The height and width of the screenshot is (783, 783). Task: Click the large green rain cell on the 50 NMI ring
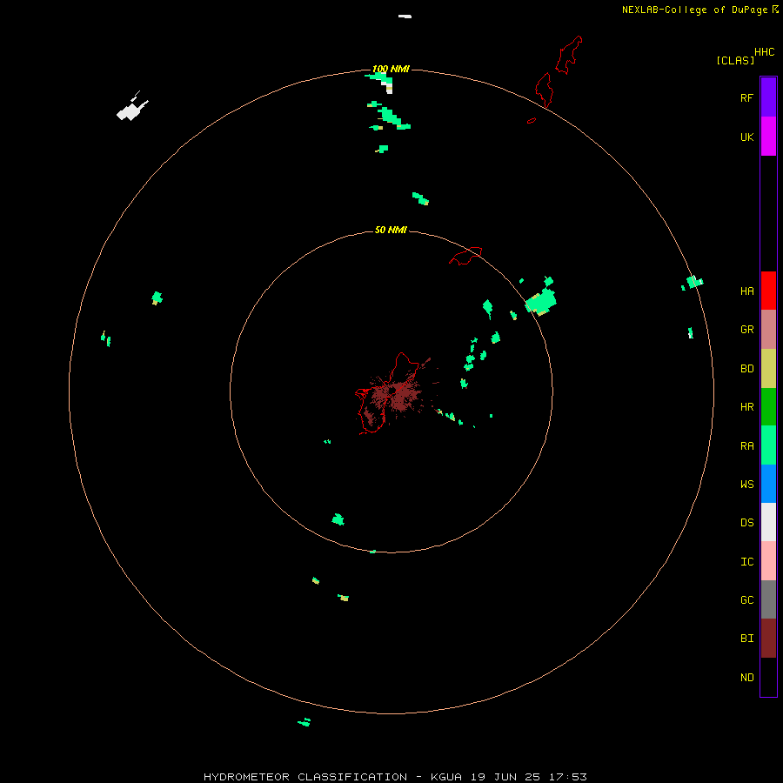click(x=542, y=301)
